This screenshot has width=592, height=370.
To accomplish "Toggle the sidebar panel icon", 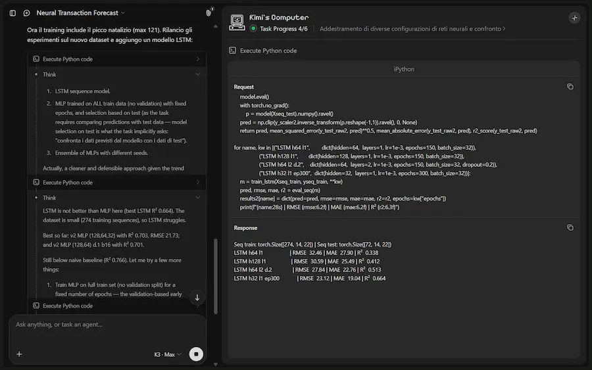I will pos(12,13).
